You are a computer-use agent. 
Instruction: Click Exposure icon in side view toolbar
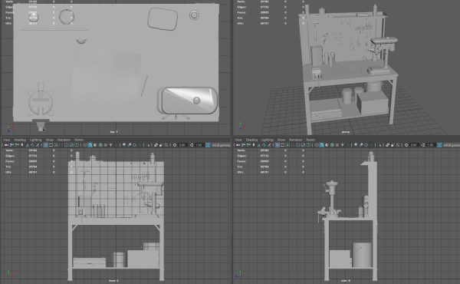click(x=406, y=145)
